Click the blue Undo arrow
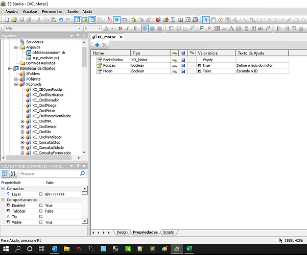This screenshot has width=307, height=255. pyautogui.click(x=61, y=19)
